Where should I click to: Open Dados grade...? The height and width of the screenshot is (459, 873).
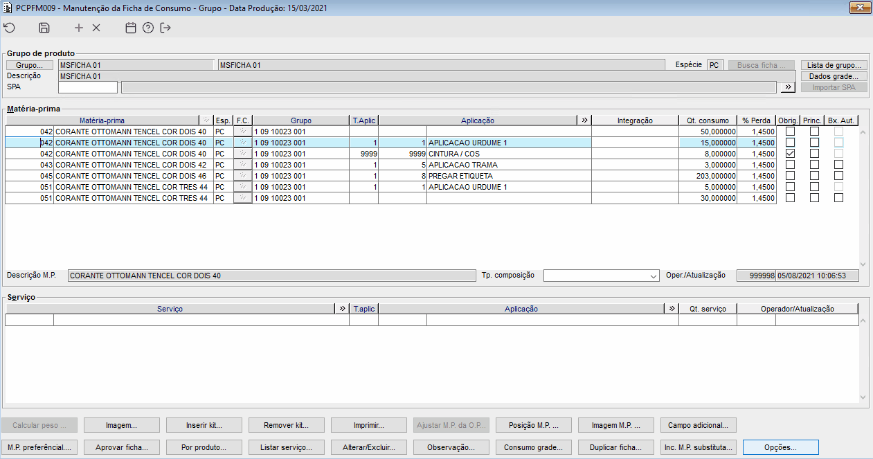pos(834,76)
